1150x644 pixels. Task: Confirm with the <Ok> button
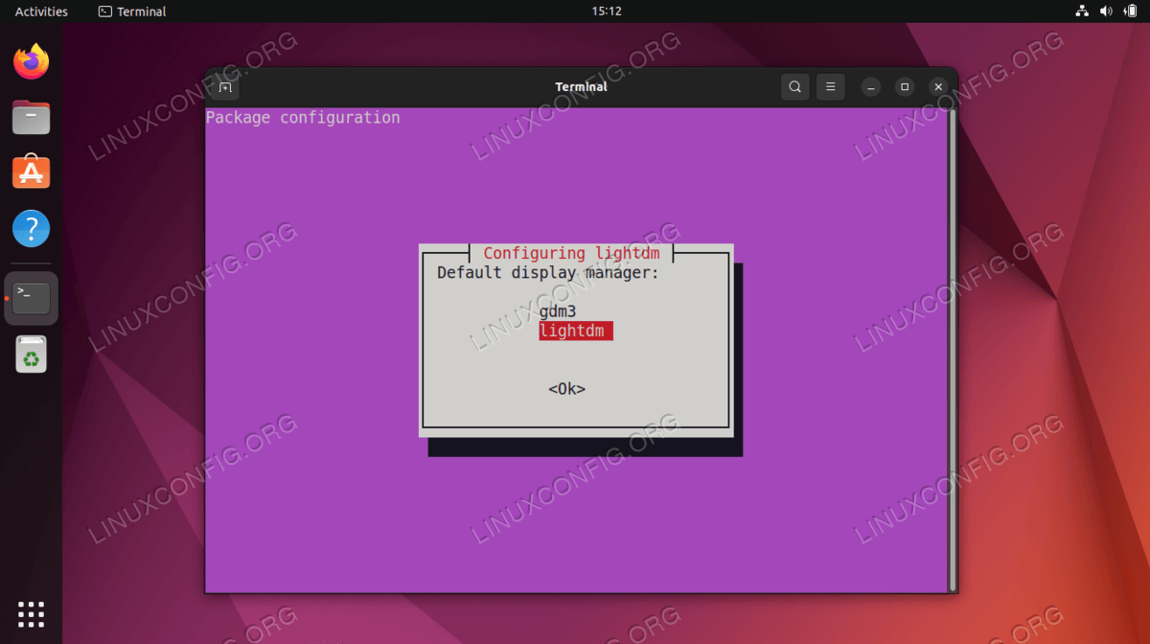[x=567, y=389]
